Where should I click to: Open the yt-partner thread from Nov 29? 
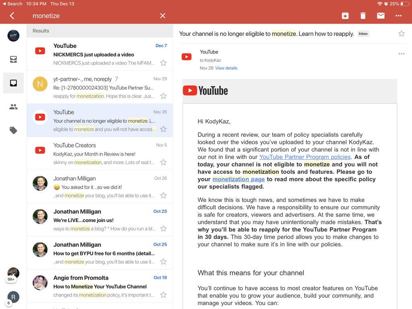tap(100, 87)
